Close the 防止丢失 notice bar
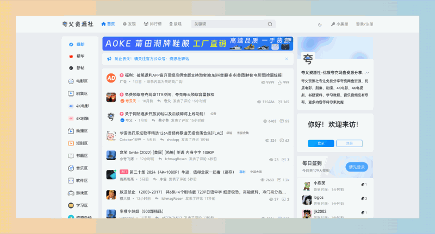This screenshot has height=234, width=435. 287,59
